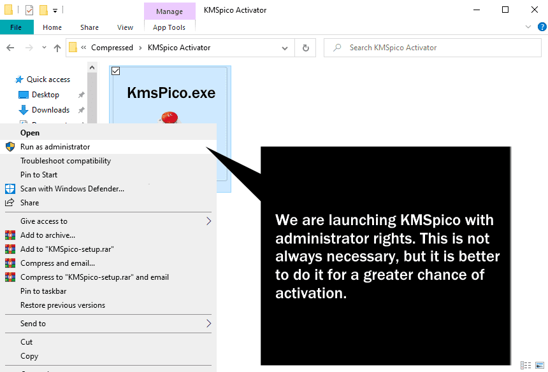Screen dimensions: 548x372
Task: Click the Search KMSpico Activator box
Action: [432, 48]
